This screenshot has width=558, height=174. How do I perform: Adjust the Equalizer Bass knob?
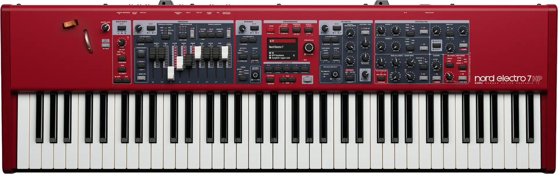pos(381,62)
